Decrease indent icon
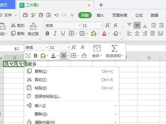 click(154, 25)
